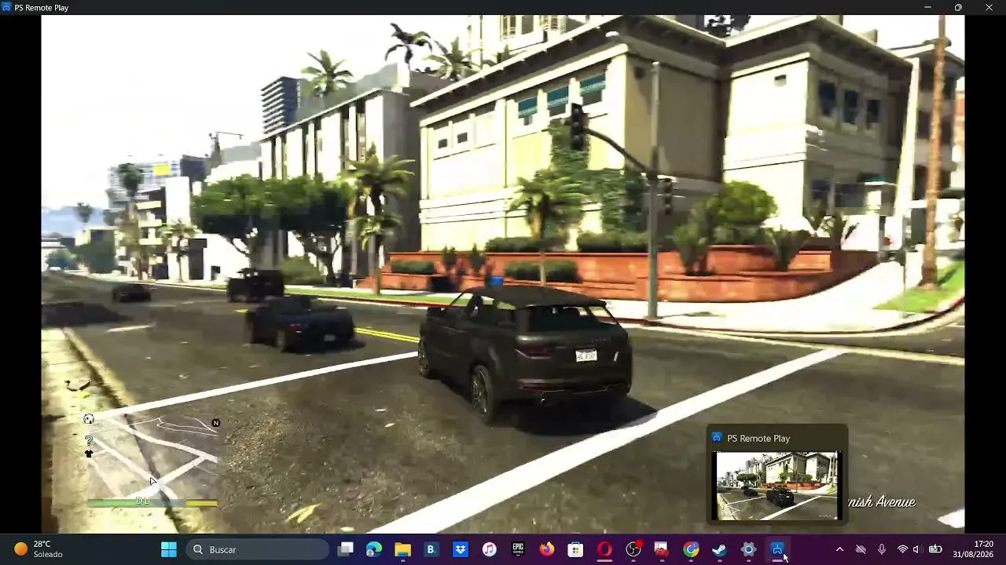Open the Booking.com taskbar app
The height and width of the screenshot is (565, 1006).
431,549
